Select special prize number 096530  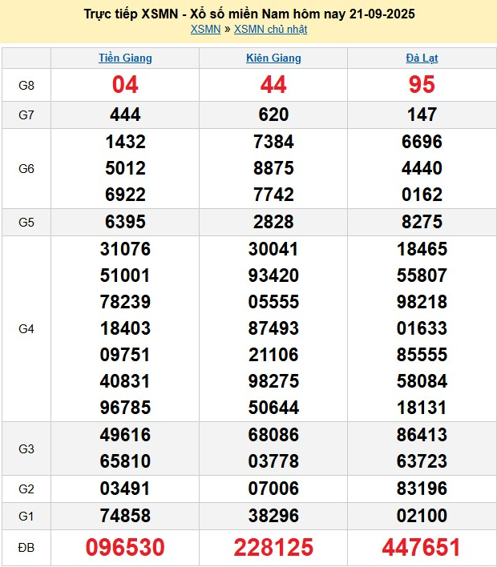[125, 548]
